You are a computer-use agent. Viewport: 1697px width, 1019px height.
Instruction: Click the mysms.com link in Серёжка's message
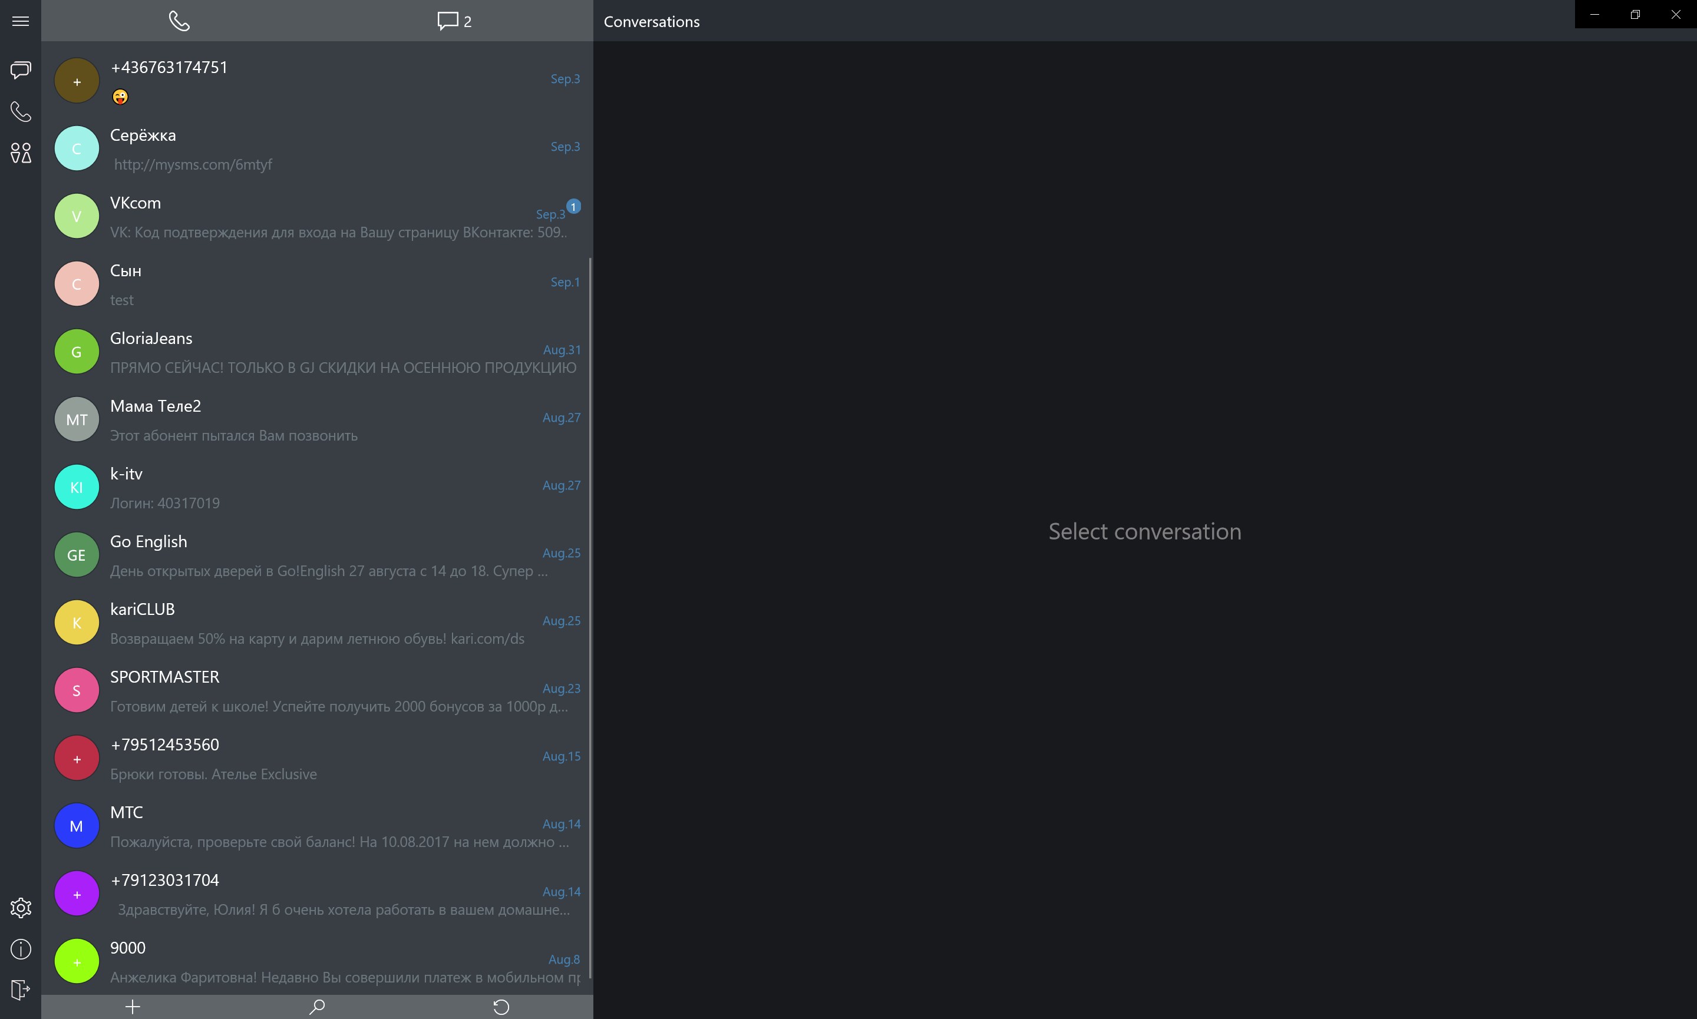[192, 164]
